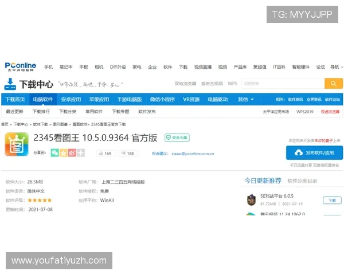344x275 pixels.
Task: Click the thumbs-up 169 vote
Action: 105,154
